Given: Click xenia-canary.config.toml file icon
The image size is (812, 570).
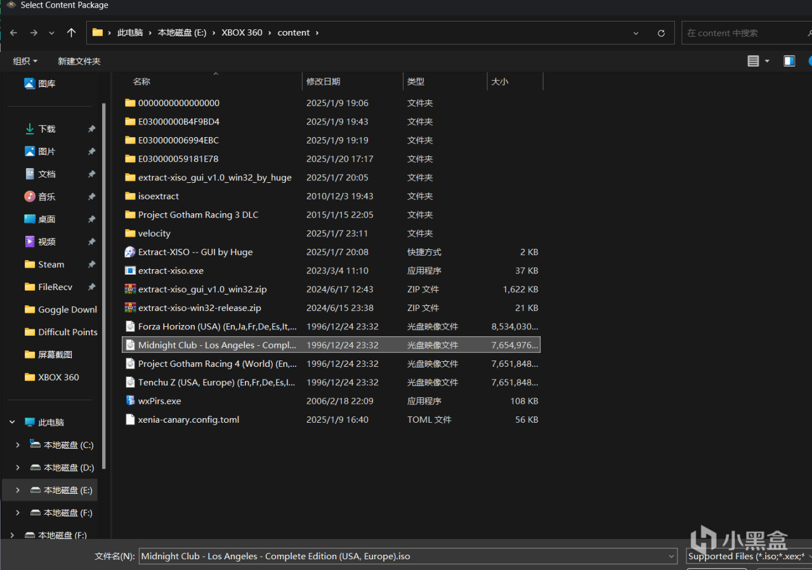Looking at the screenshot, I should coord(130,420).
